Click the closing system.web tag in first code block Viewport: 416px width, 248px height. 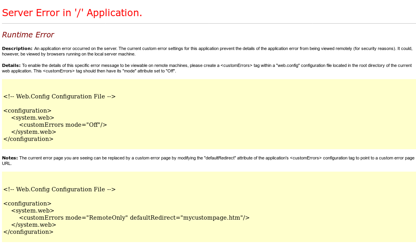pyautogui.click(x=33, y=132)
